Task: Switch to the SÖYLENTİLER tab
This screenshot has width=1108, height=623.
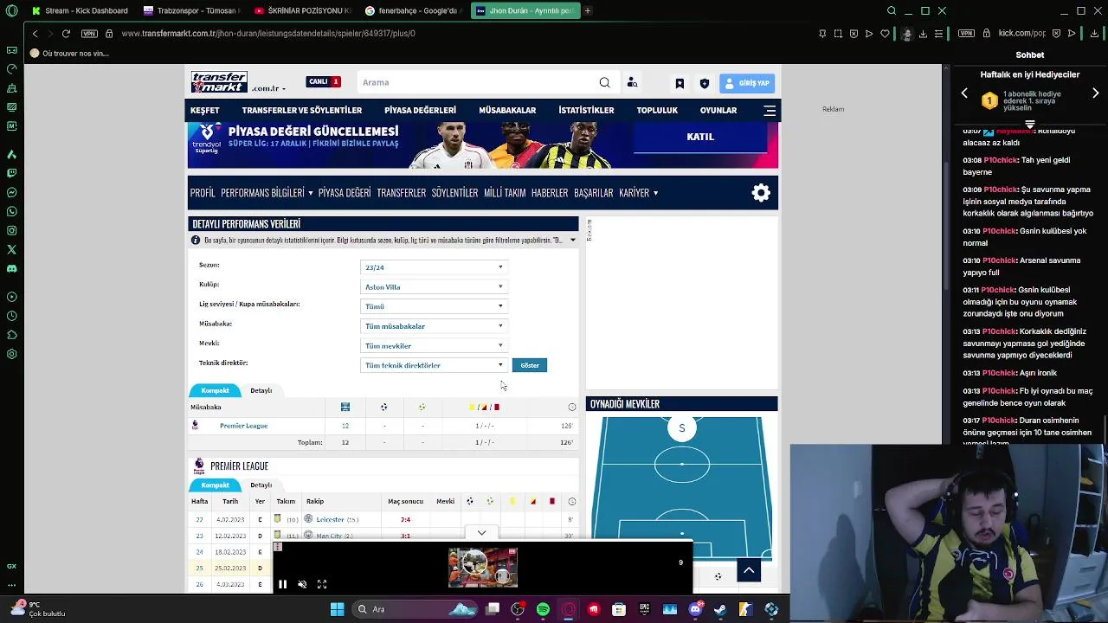Action: click(x=454, y=193)
